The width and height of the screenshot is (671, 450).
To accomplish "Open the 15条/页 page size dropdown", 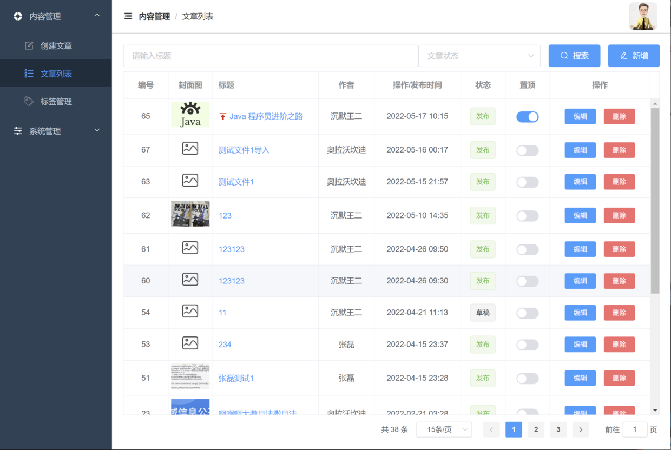I will 444,429.
